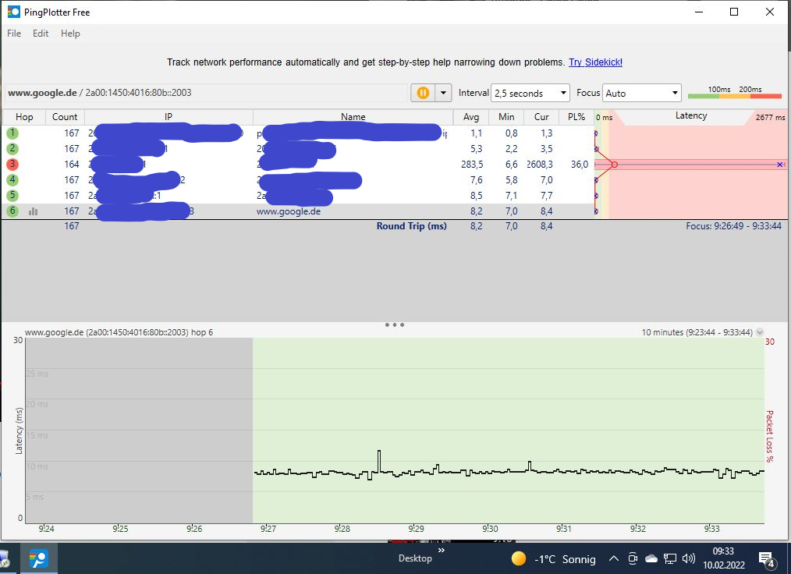This screenshot has width=791, height=574.
Task: Open the File menu
Action: tap(14, 34)
